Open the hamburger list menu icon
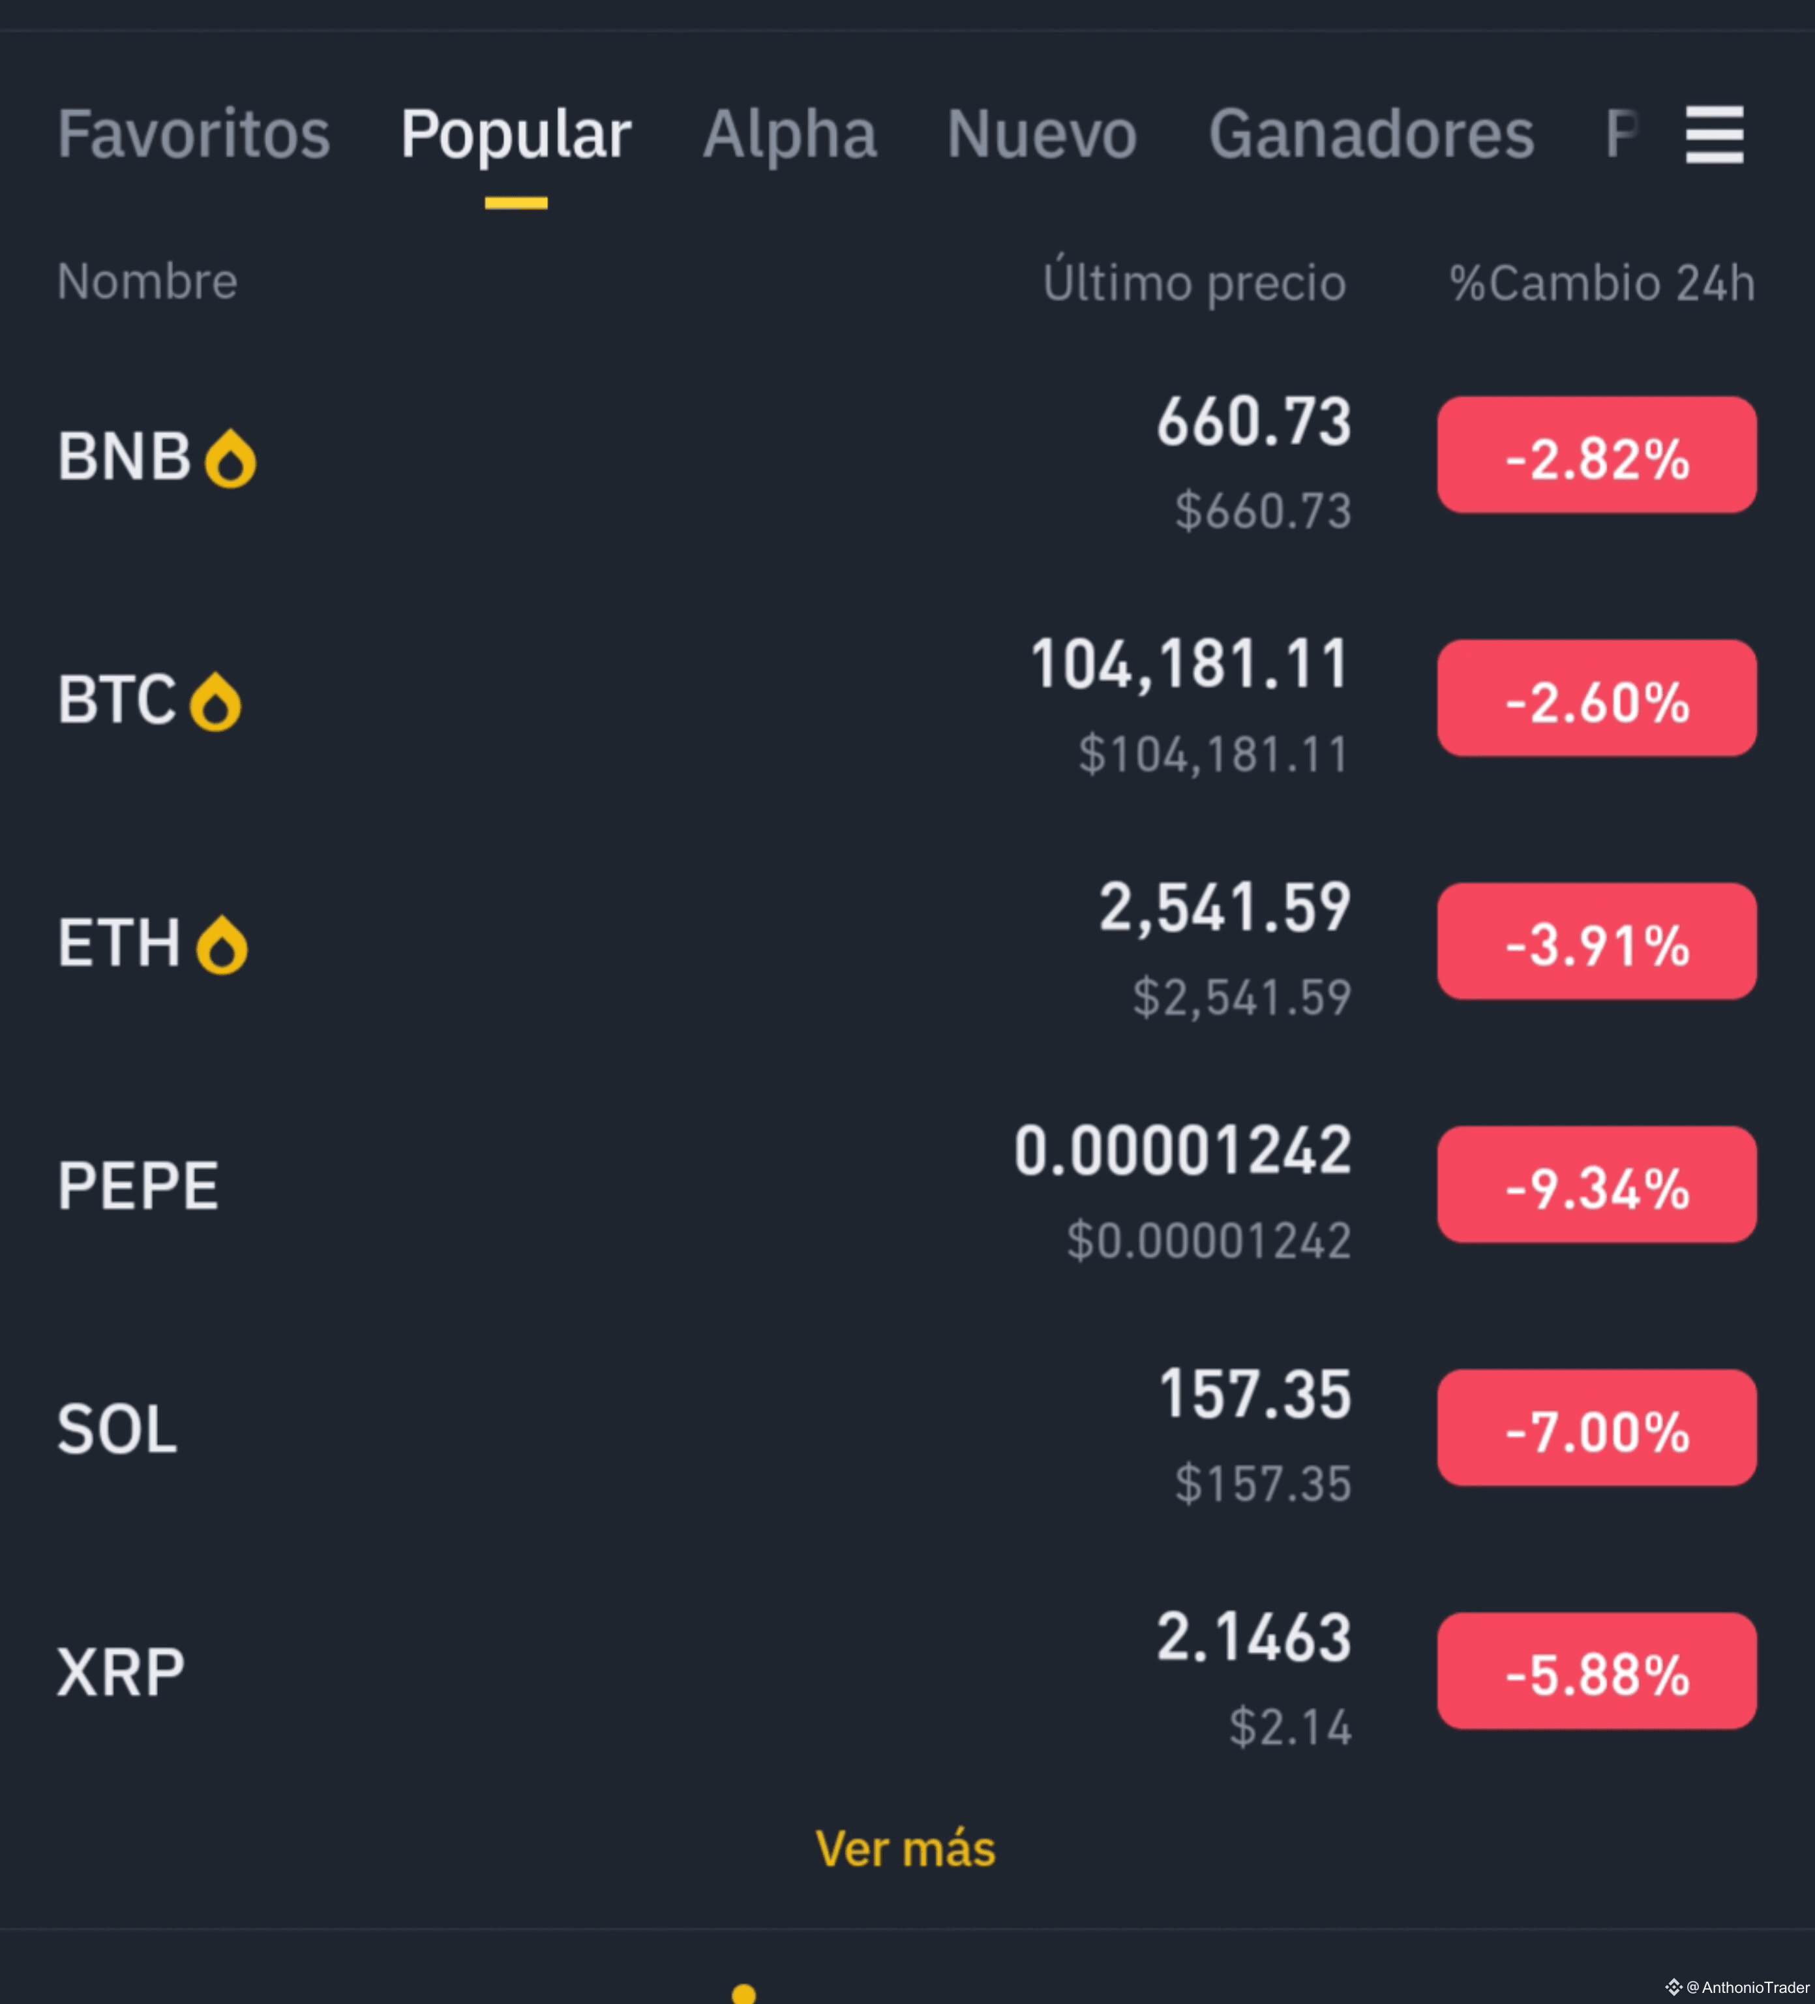Image resolution: width=1815 pixels, height=2004 pixels. point(1715,134)
